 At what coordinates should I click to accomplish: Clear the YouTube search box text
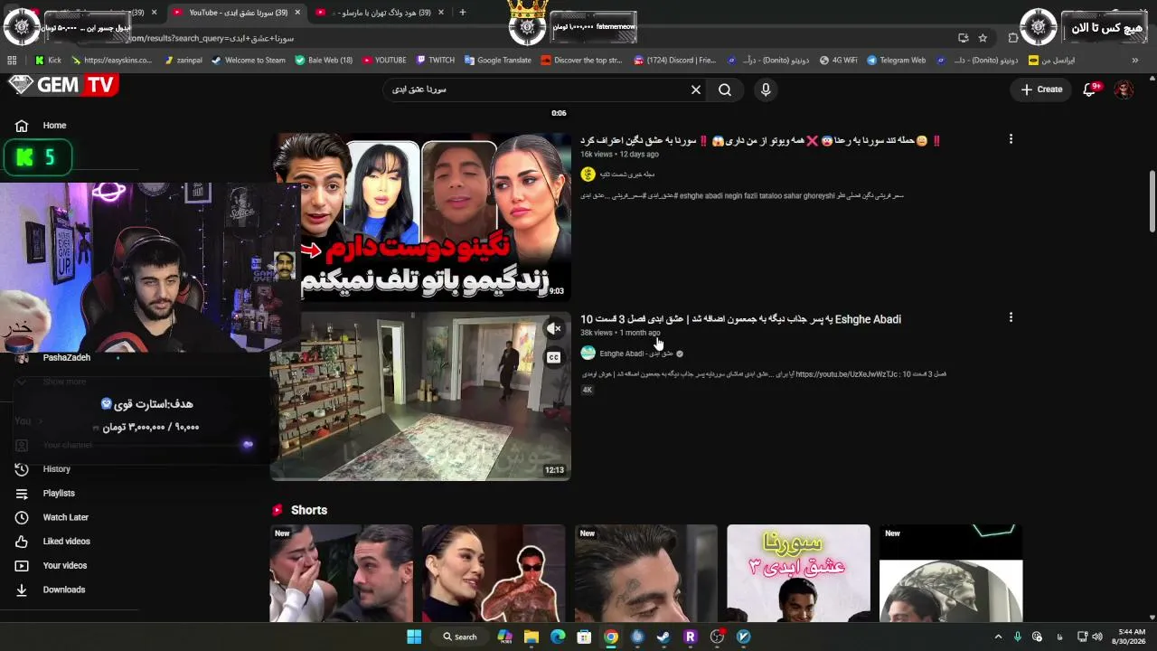point(696,90)
